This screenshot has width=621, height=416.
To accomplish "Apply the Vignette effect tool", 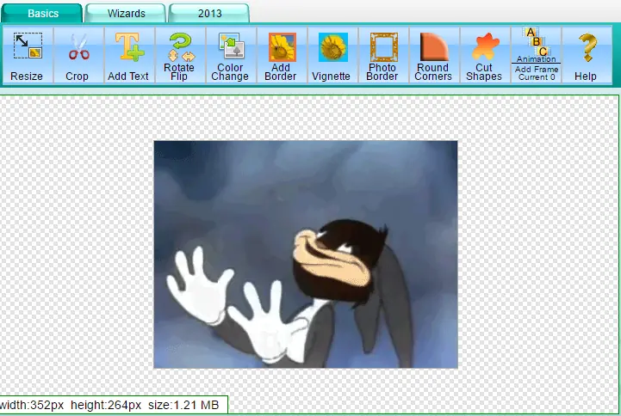I will 332,55.
